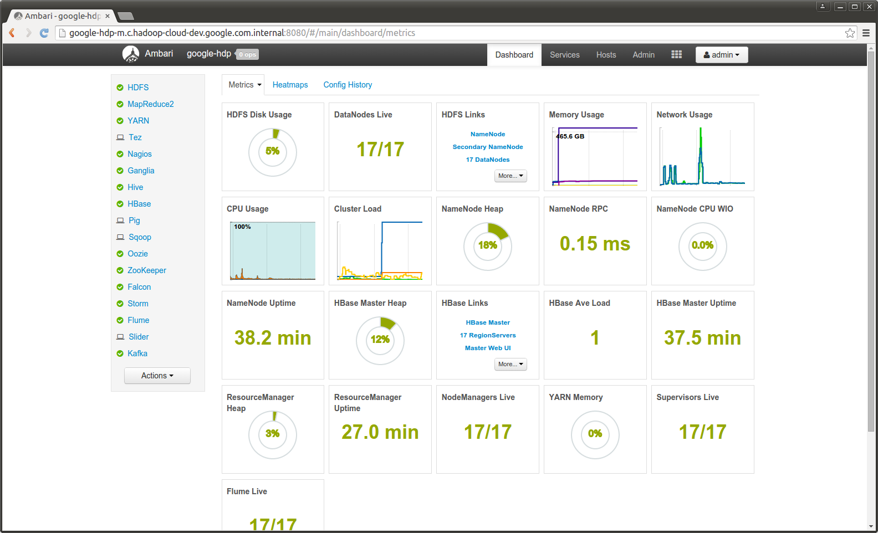Open the 17 DataNodes link
Image resolution: width=878 pixels, height=533 pixels.
[488, 160]
